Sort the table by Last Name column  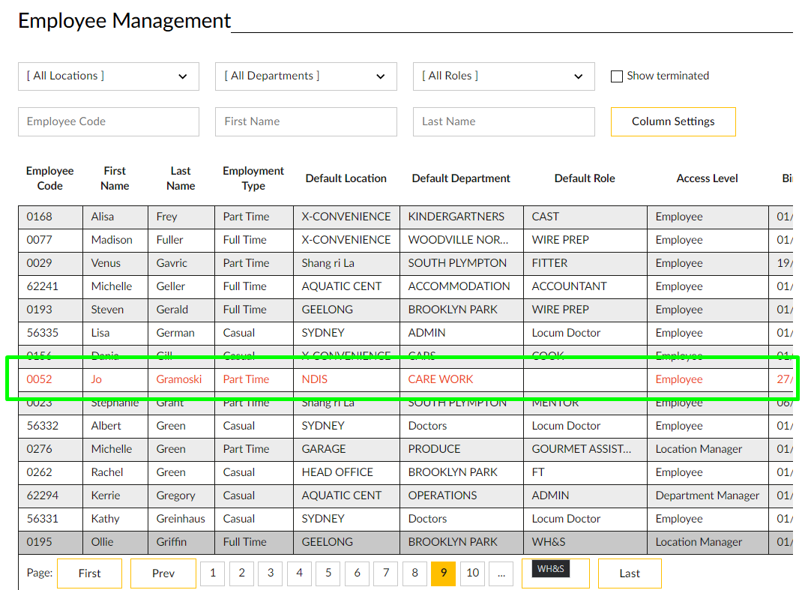(x=180, y=178)
